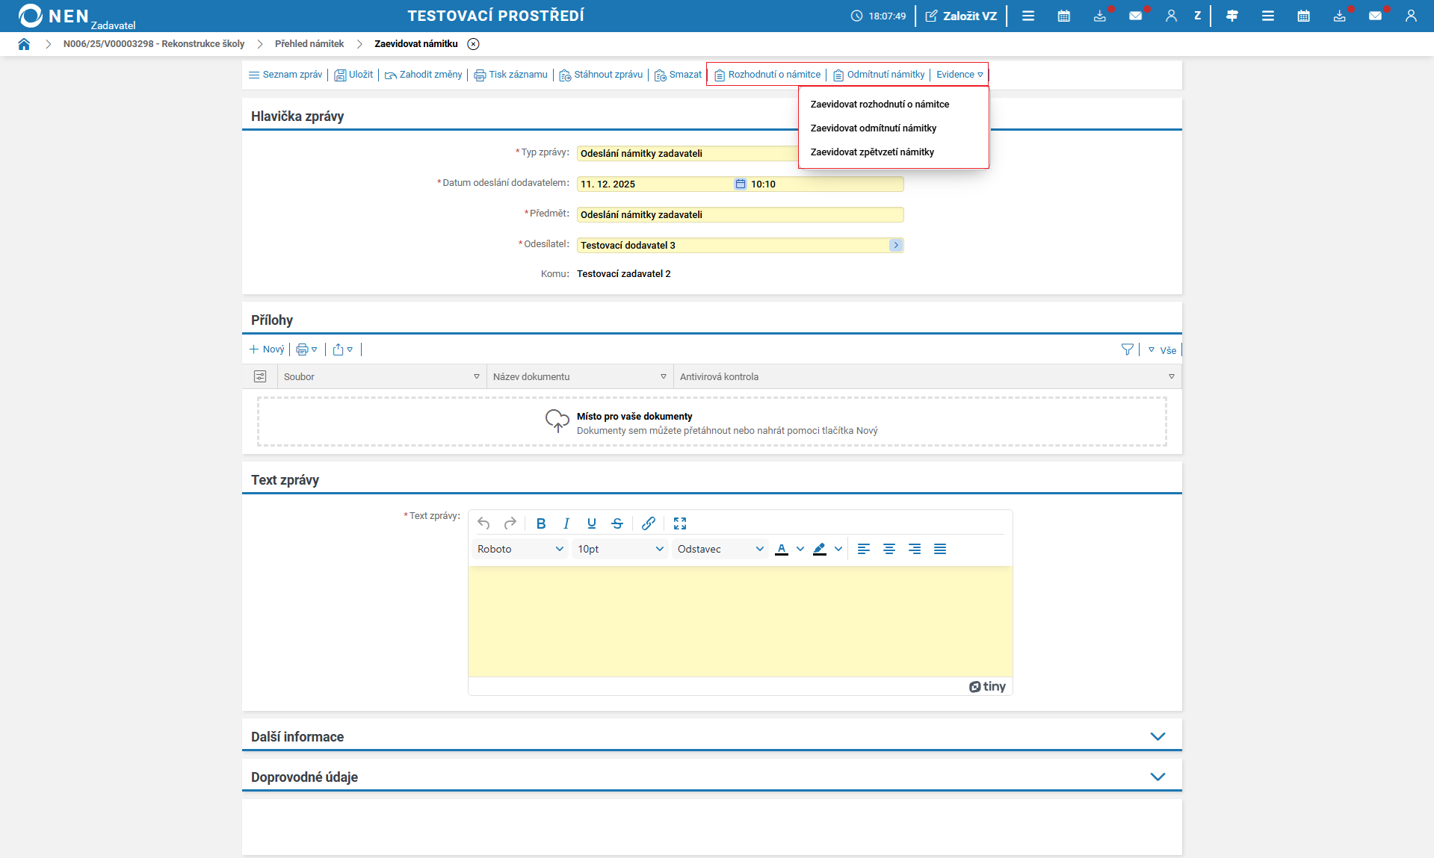Image resolution: width=1434 pixels, height=858 pixels.
Task: Toggle justify text alignment
Action: 940,549
